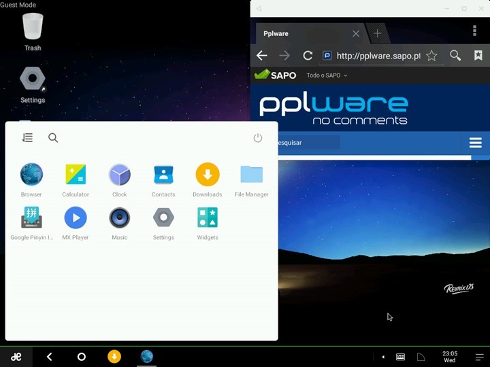Click the launcher sort list icon
The height and width of the screenshot is (367, 490).
(x=27, y=137)
